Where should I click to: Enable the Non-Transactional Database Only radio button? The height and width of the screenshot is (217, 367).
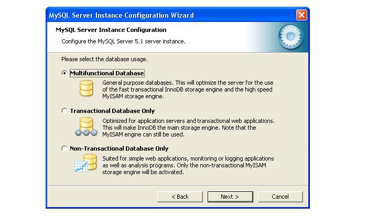point(64,149)
